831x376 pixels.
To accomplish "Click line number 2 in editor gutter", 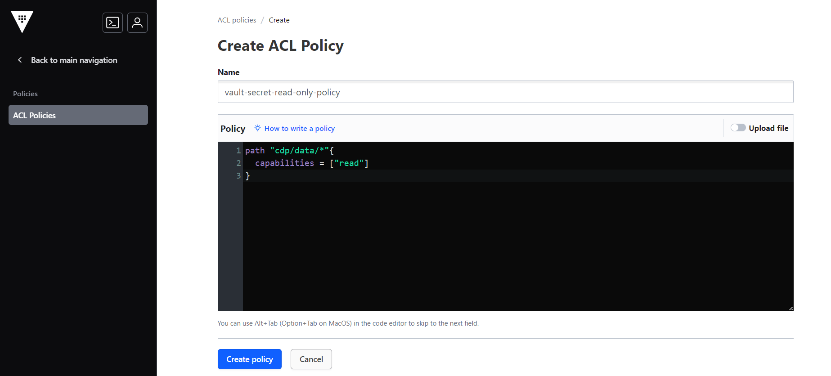I will (x=238, y=163).
